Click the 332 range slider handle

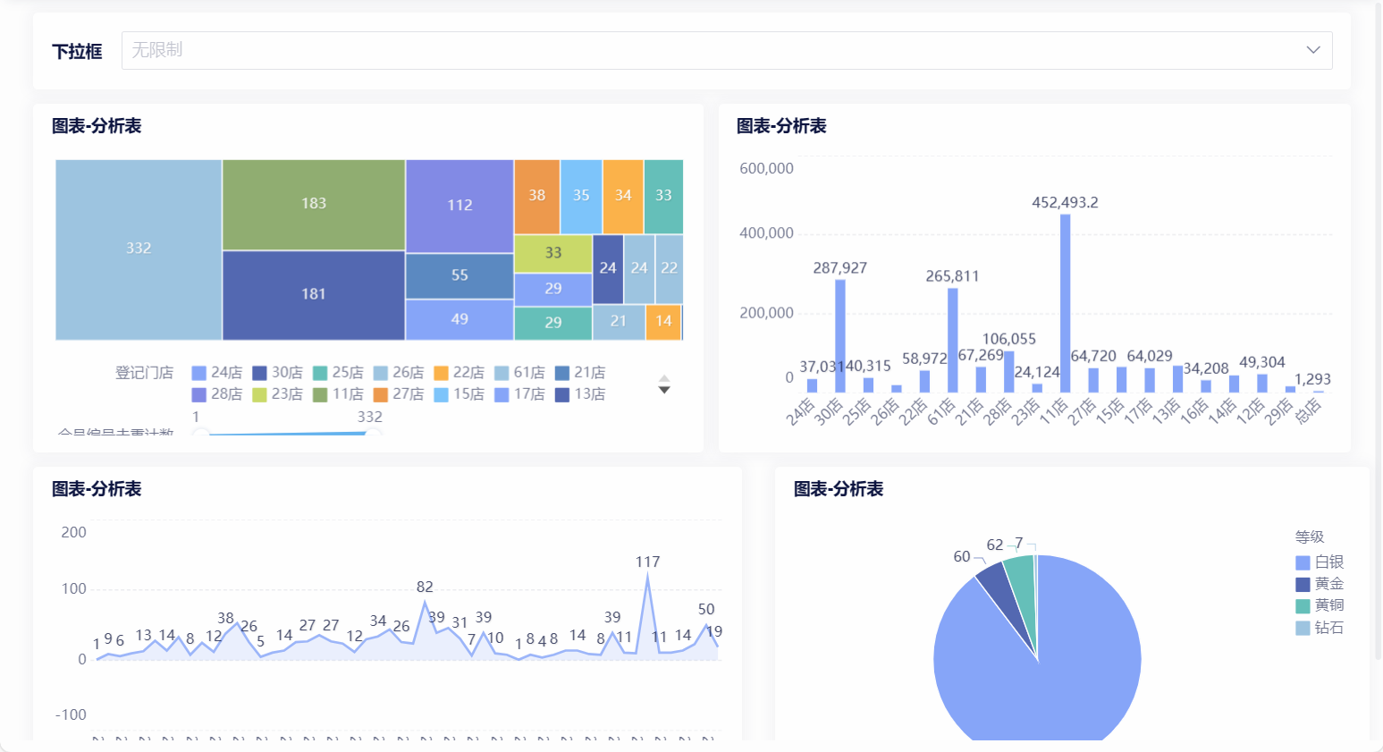371,433
